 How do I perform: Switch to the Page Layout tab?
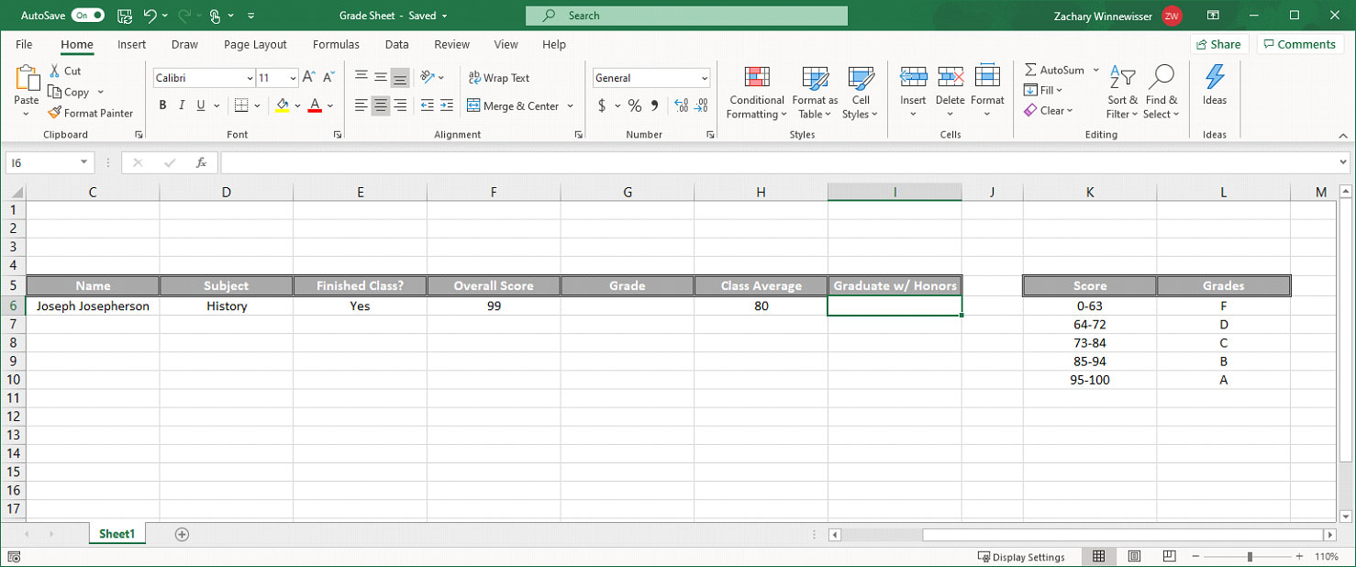[255, 44]
